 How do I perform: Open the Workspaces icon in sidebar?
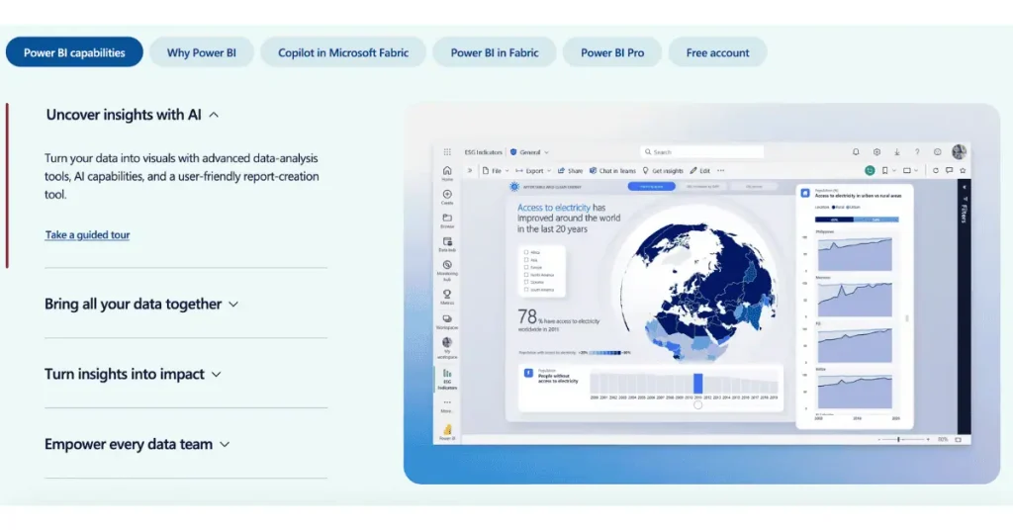(x=447, y=321)
